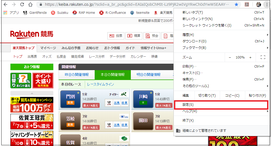Screen dimensions: 271x146
Task: Select 新しいタブ(T) menu item
Action: pyautogui.click(x=222, y=12)
